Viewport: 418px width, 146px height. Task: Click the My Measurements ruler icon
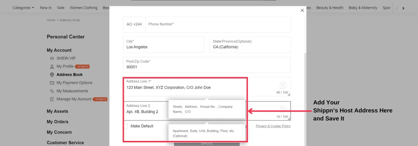click(x=52, y=91)
